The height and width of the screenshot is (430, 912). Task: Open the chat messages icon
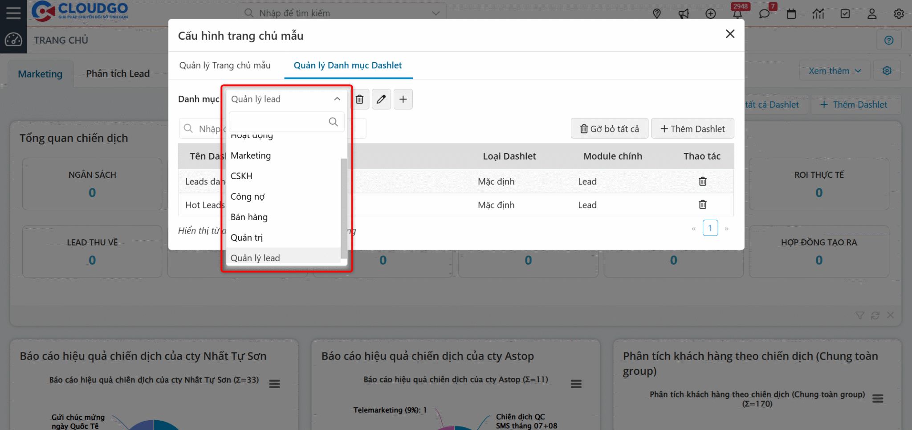point(764,14)
